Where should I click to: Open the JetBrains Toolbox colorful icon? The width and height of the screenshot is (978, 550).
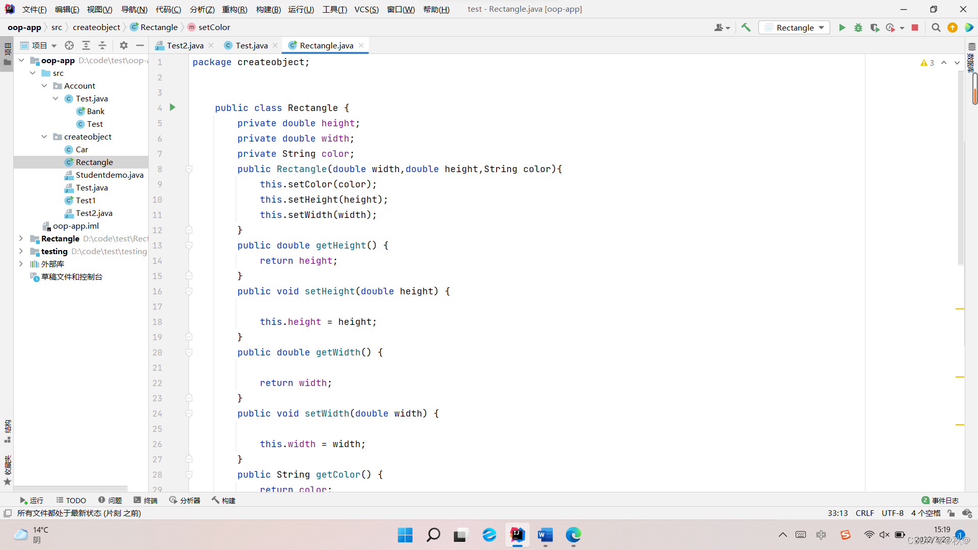click(969, 28)
